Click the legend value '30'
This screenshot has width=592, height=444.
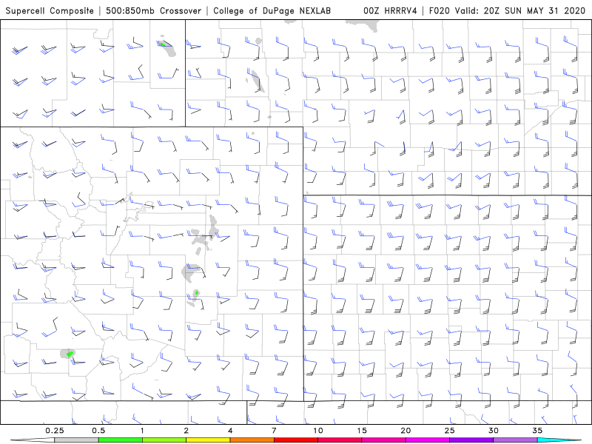[x=493, y=431]
